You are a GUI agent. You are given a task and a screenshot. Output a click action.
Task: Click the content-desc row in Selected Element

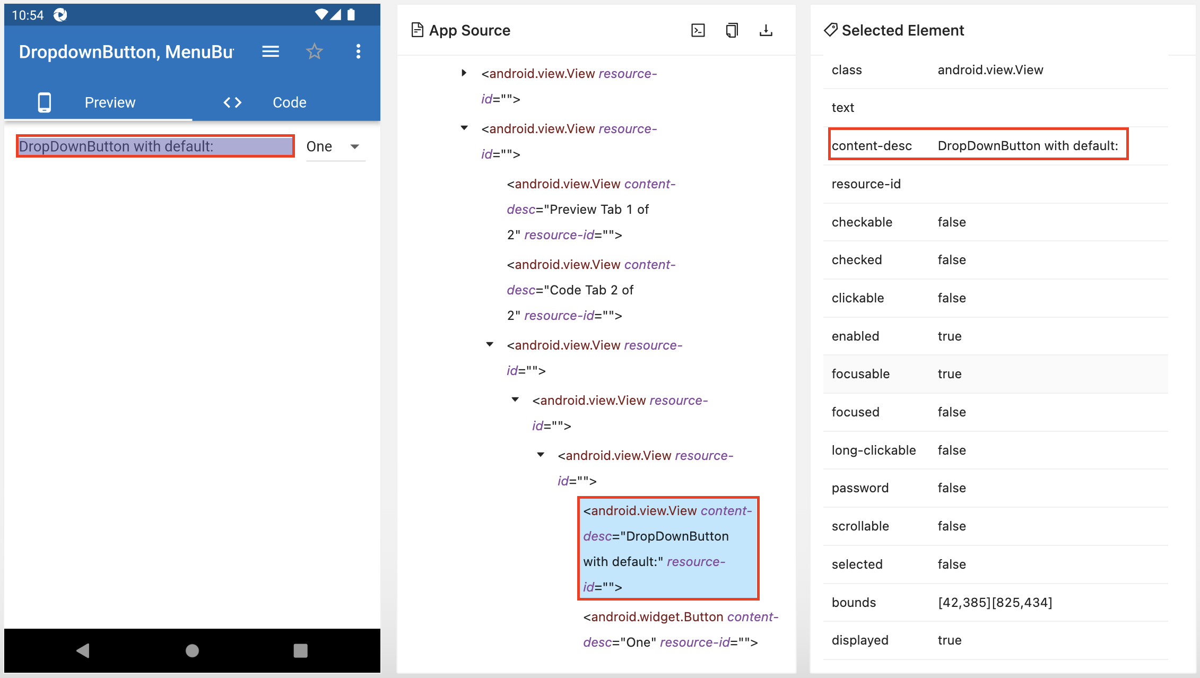(x=977, y=145)
